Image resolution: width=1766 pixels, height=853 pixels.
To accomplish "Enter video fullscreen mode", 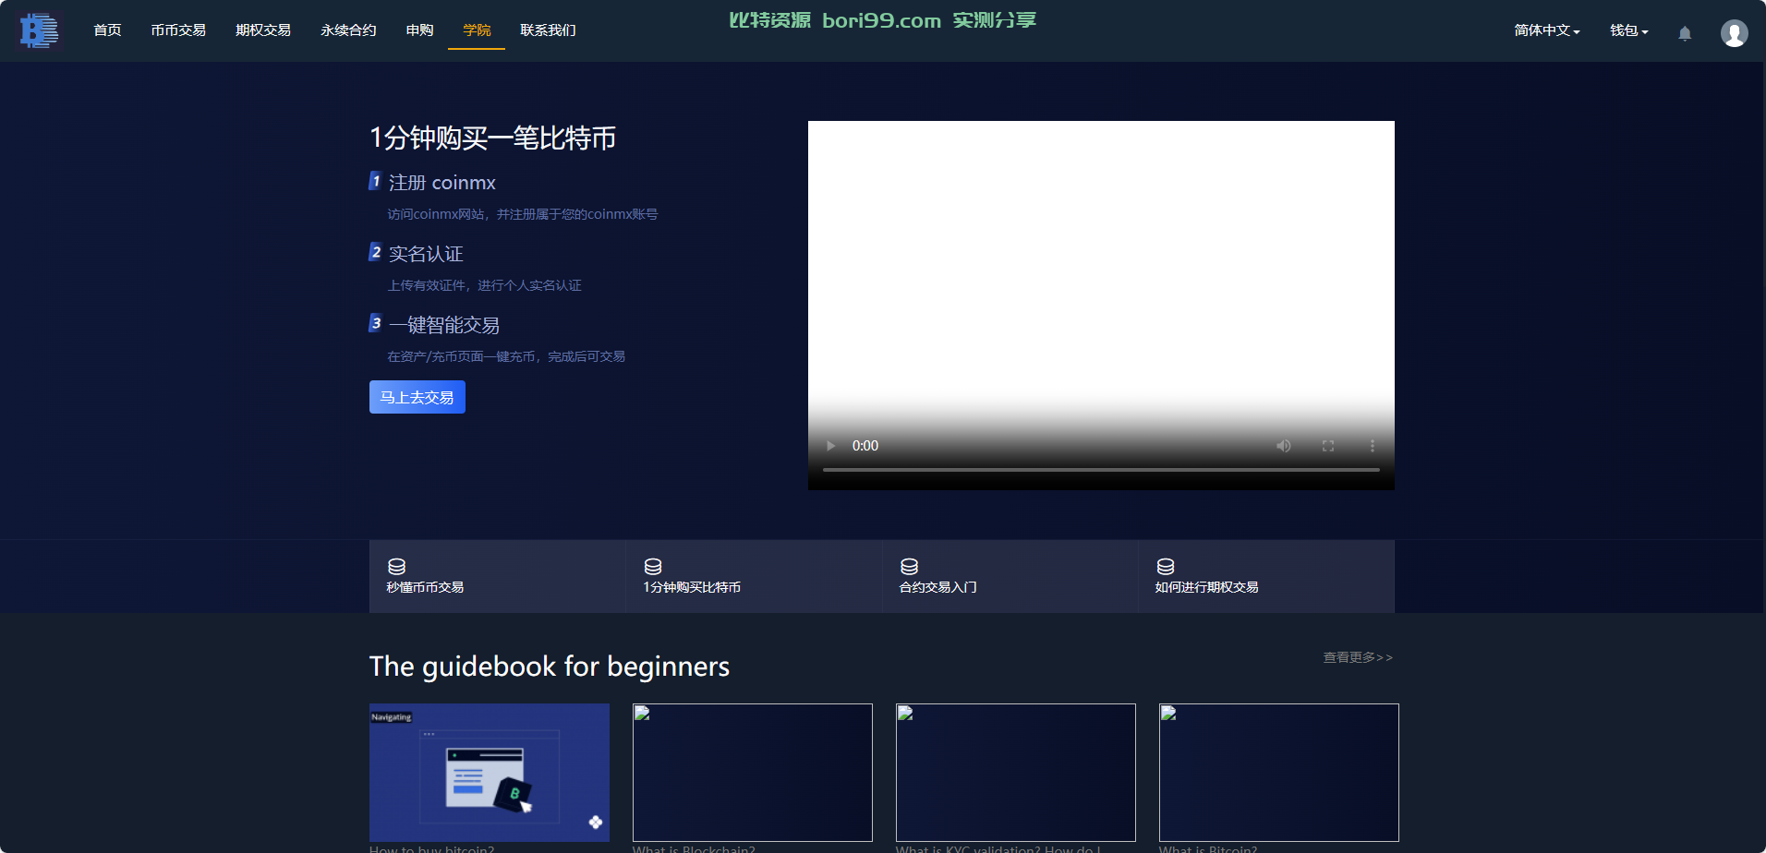I will pos(1328,446).
